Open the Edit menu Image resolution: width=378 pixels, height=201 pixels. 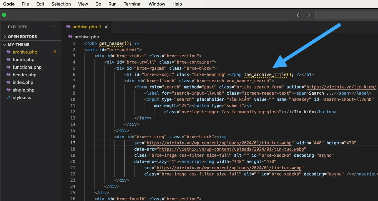(x=40, y=4)
